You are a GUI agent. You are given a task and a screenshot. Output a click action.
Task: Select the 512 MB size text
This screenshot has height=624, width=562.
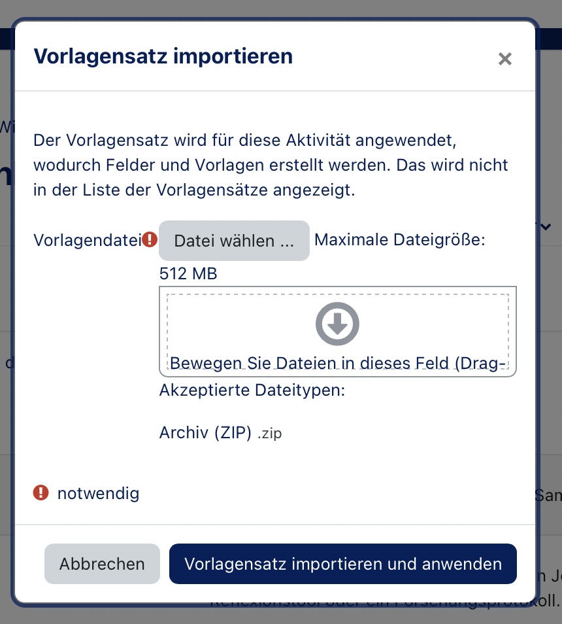[188, 273]
